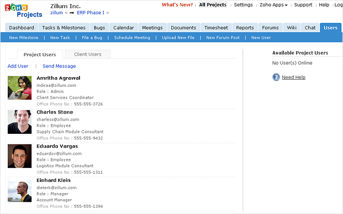This screenshot has height=214, width=343.
Task: Click the Need Help question mark icon
Action: [x=276, y=77]
